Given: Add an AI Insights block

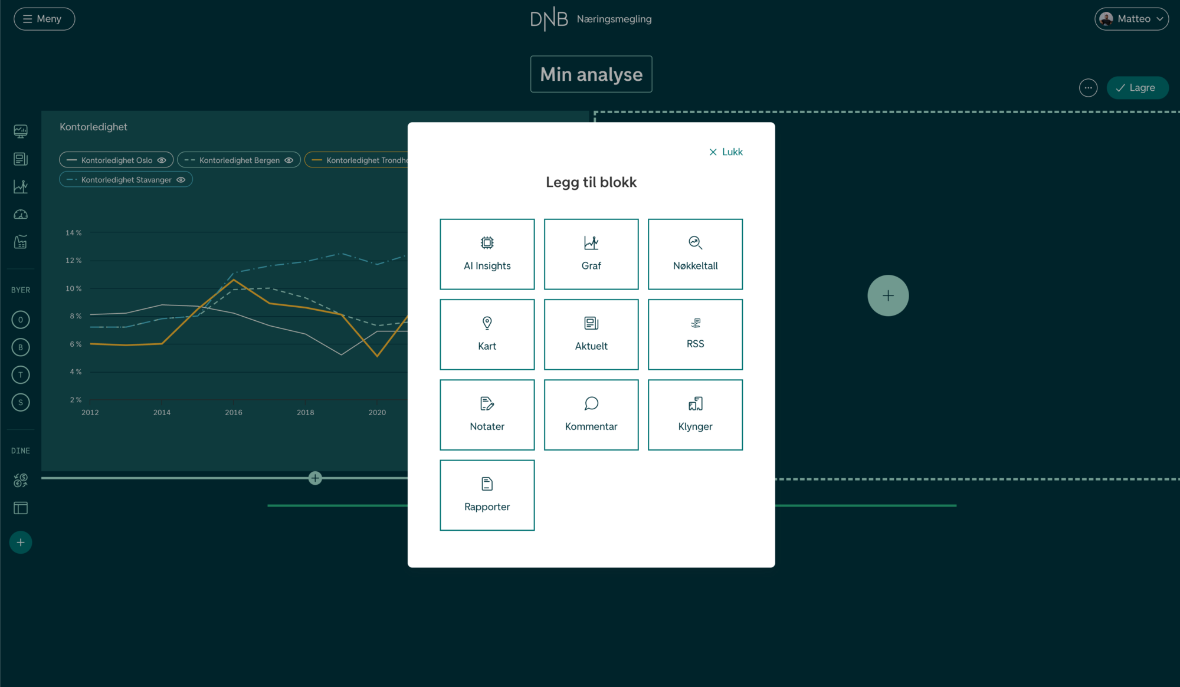Looking at the screenshot, I should [487, 254].
